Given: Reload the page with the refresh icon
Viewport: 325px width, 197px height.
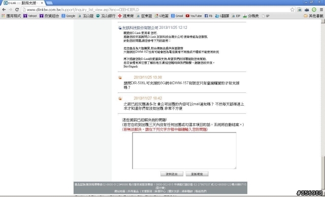Looking at the screenshot, I should click(x=17, y=10).
